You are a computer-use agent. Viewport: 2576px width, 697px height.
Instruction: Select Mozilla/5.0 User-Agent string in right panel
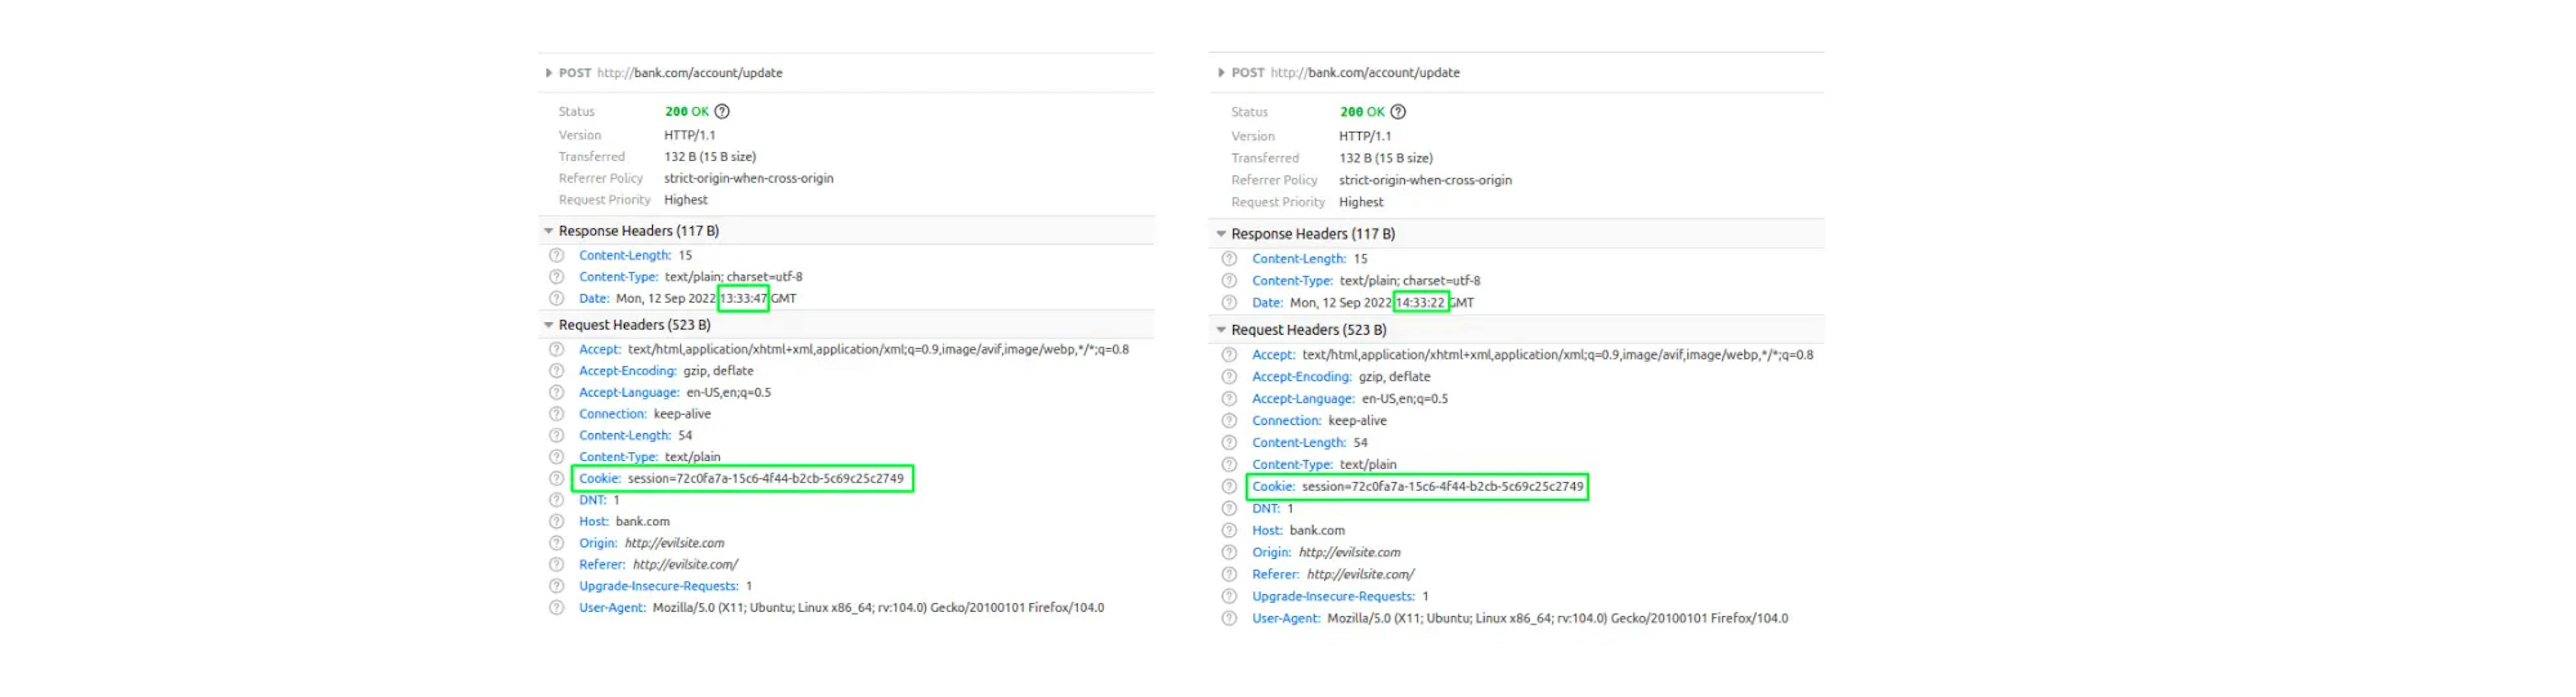click(x=1557, y=619)
